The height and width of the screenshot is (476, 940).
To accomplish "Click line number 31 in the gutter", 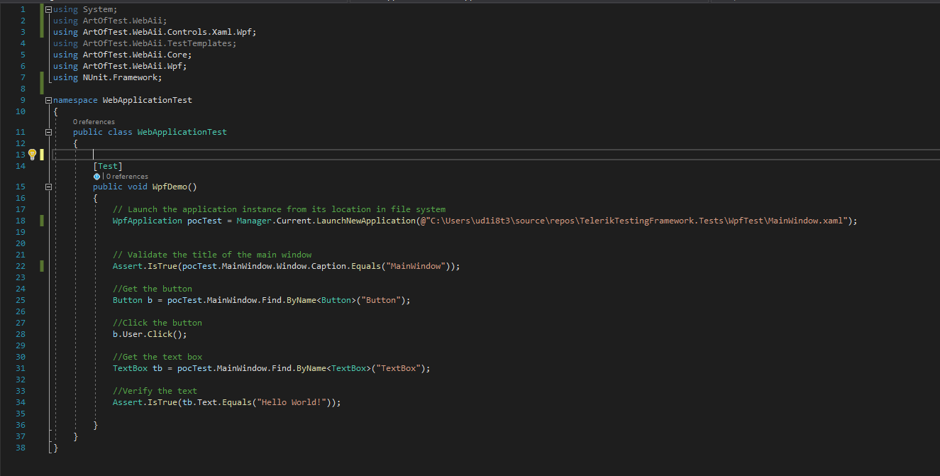I will [x=20, y=368].
